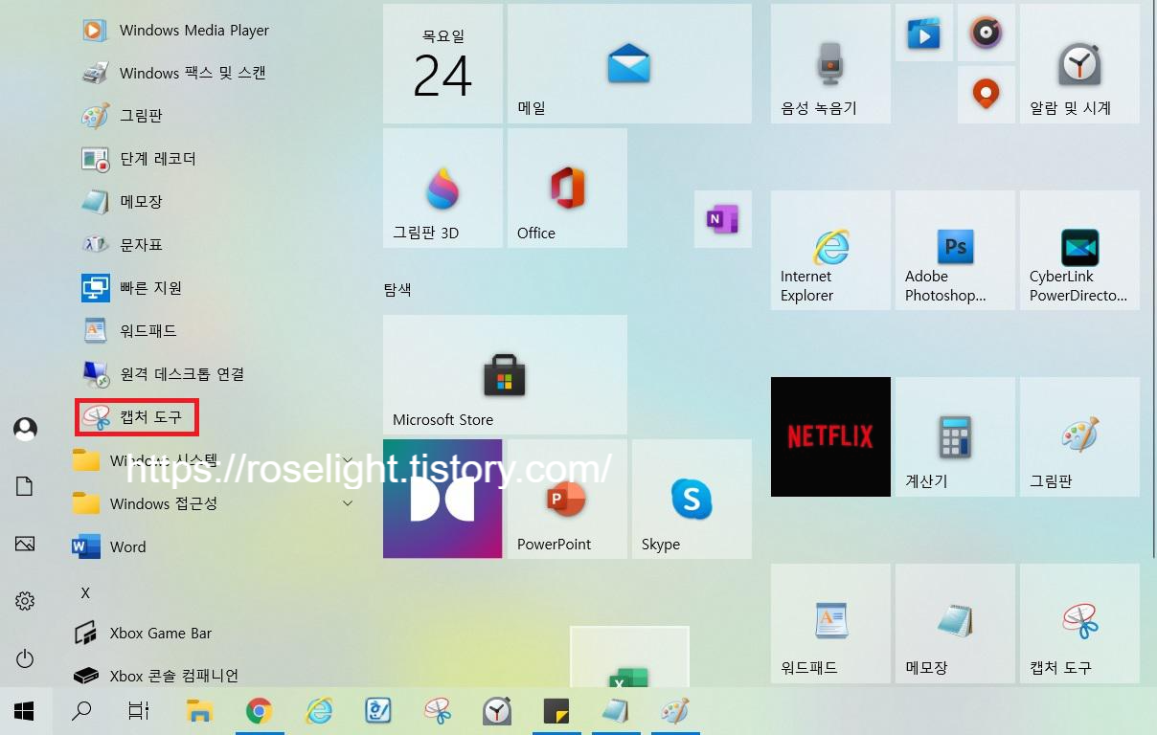This screenshot has width=1157, height=735.
Task: Open the 메일 tile
Action: pos(629,64)
